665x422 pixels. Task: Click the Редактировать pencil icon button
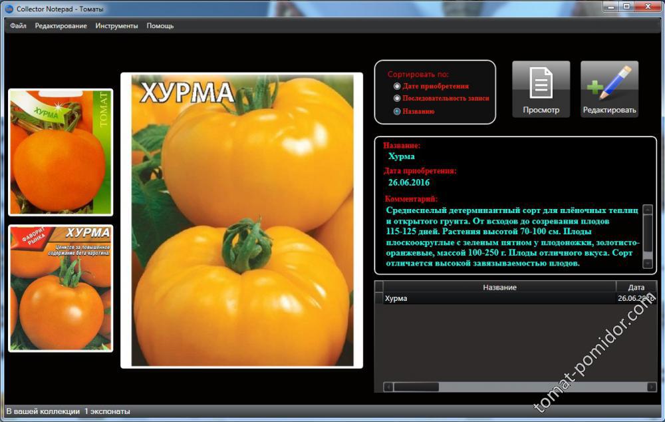pyautogui.click(x=609, y=89)
